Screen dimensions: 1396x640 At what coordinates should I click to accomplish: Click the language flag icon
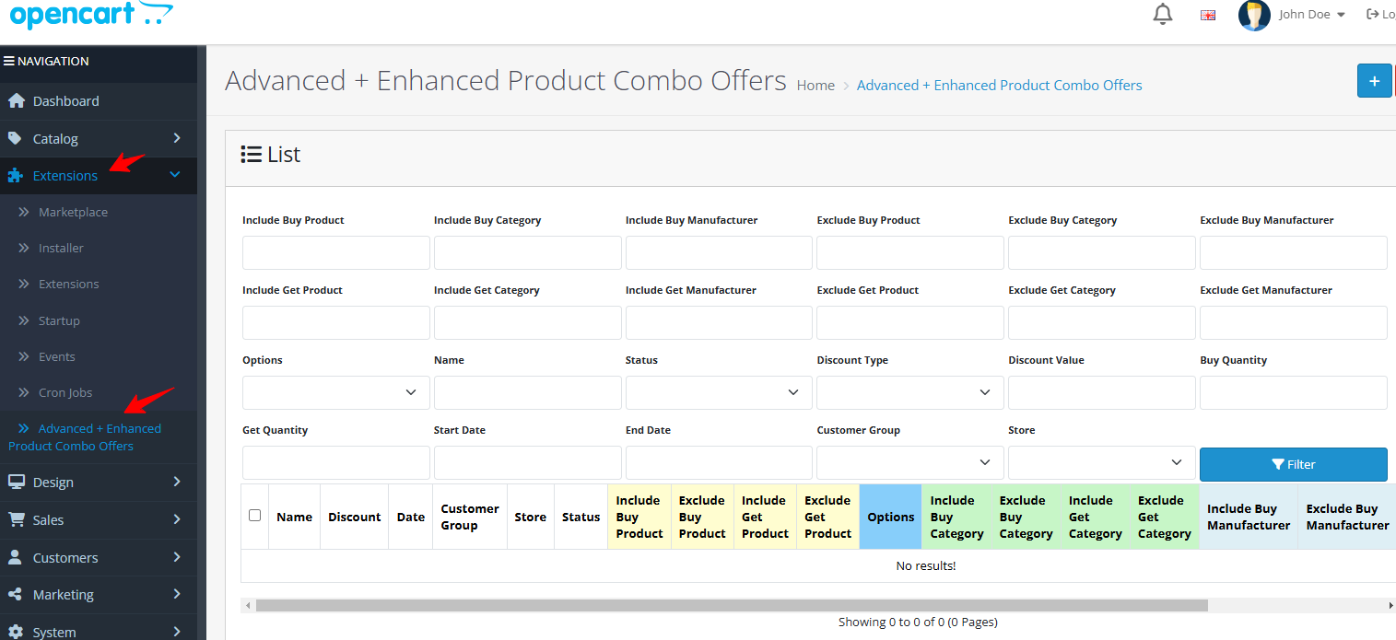[1208, 15]
